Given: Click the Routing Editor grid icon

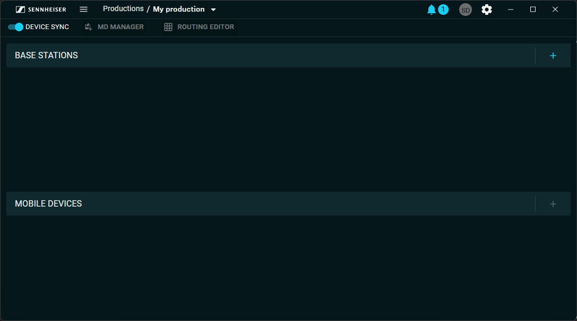Looking at the screenshot, I should click(168, 27).
